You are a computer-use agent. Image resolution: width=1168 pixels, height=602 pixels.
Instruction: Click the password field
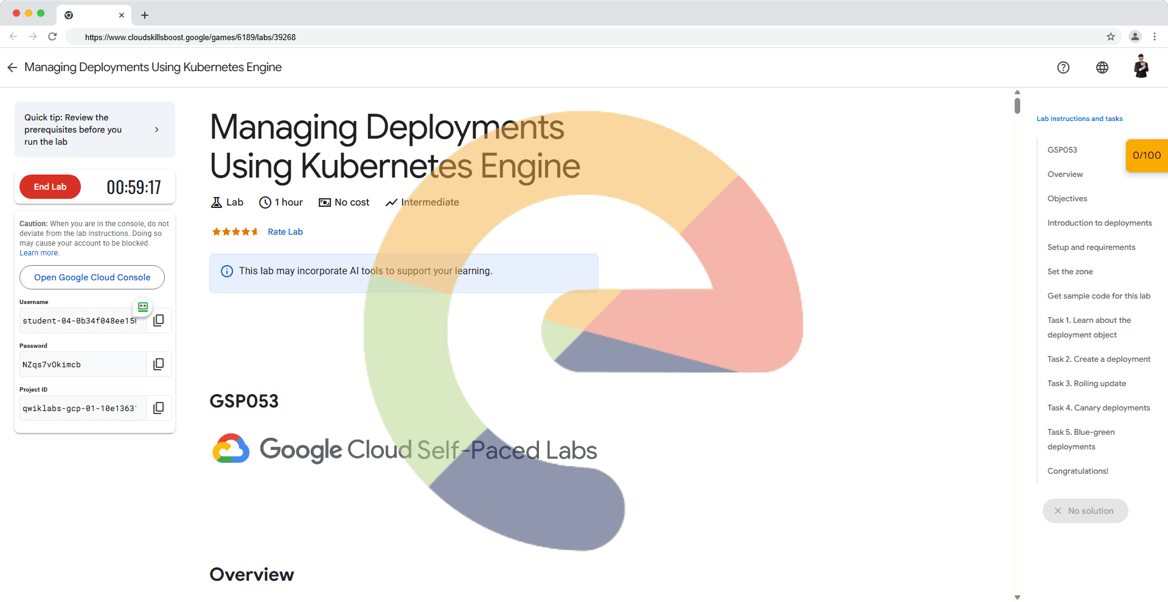tap(83, 364)
